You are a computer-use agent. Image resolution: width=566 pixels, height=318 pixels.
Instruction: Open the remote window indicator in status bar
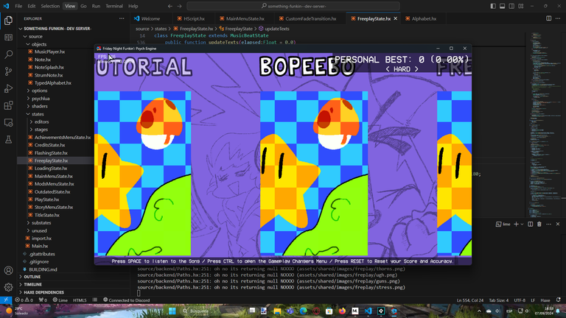click(x=6, y=300)
